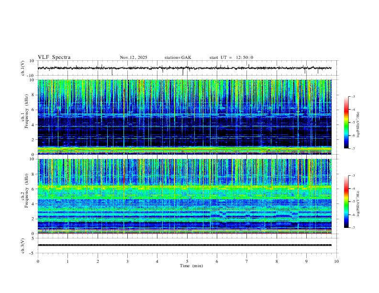This screenshot has width=379, height=293.
Task: Click the 'start UT = 12:50:0' text
Action: click(231, 57)
